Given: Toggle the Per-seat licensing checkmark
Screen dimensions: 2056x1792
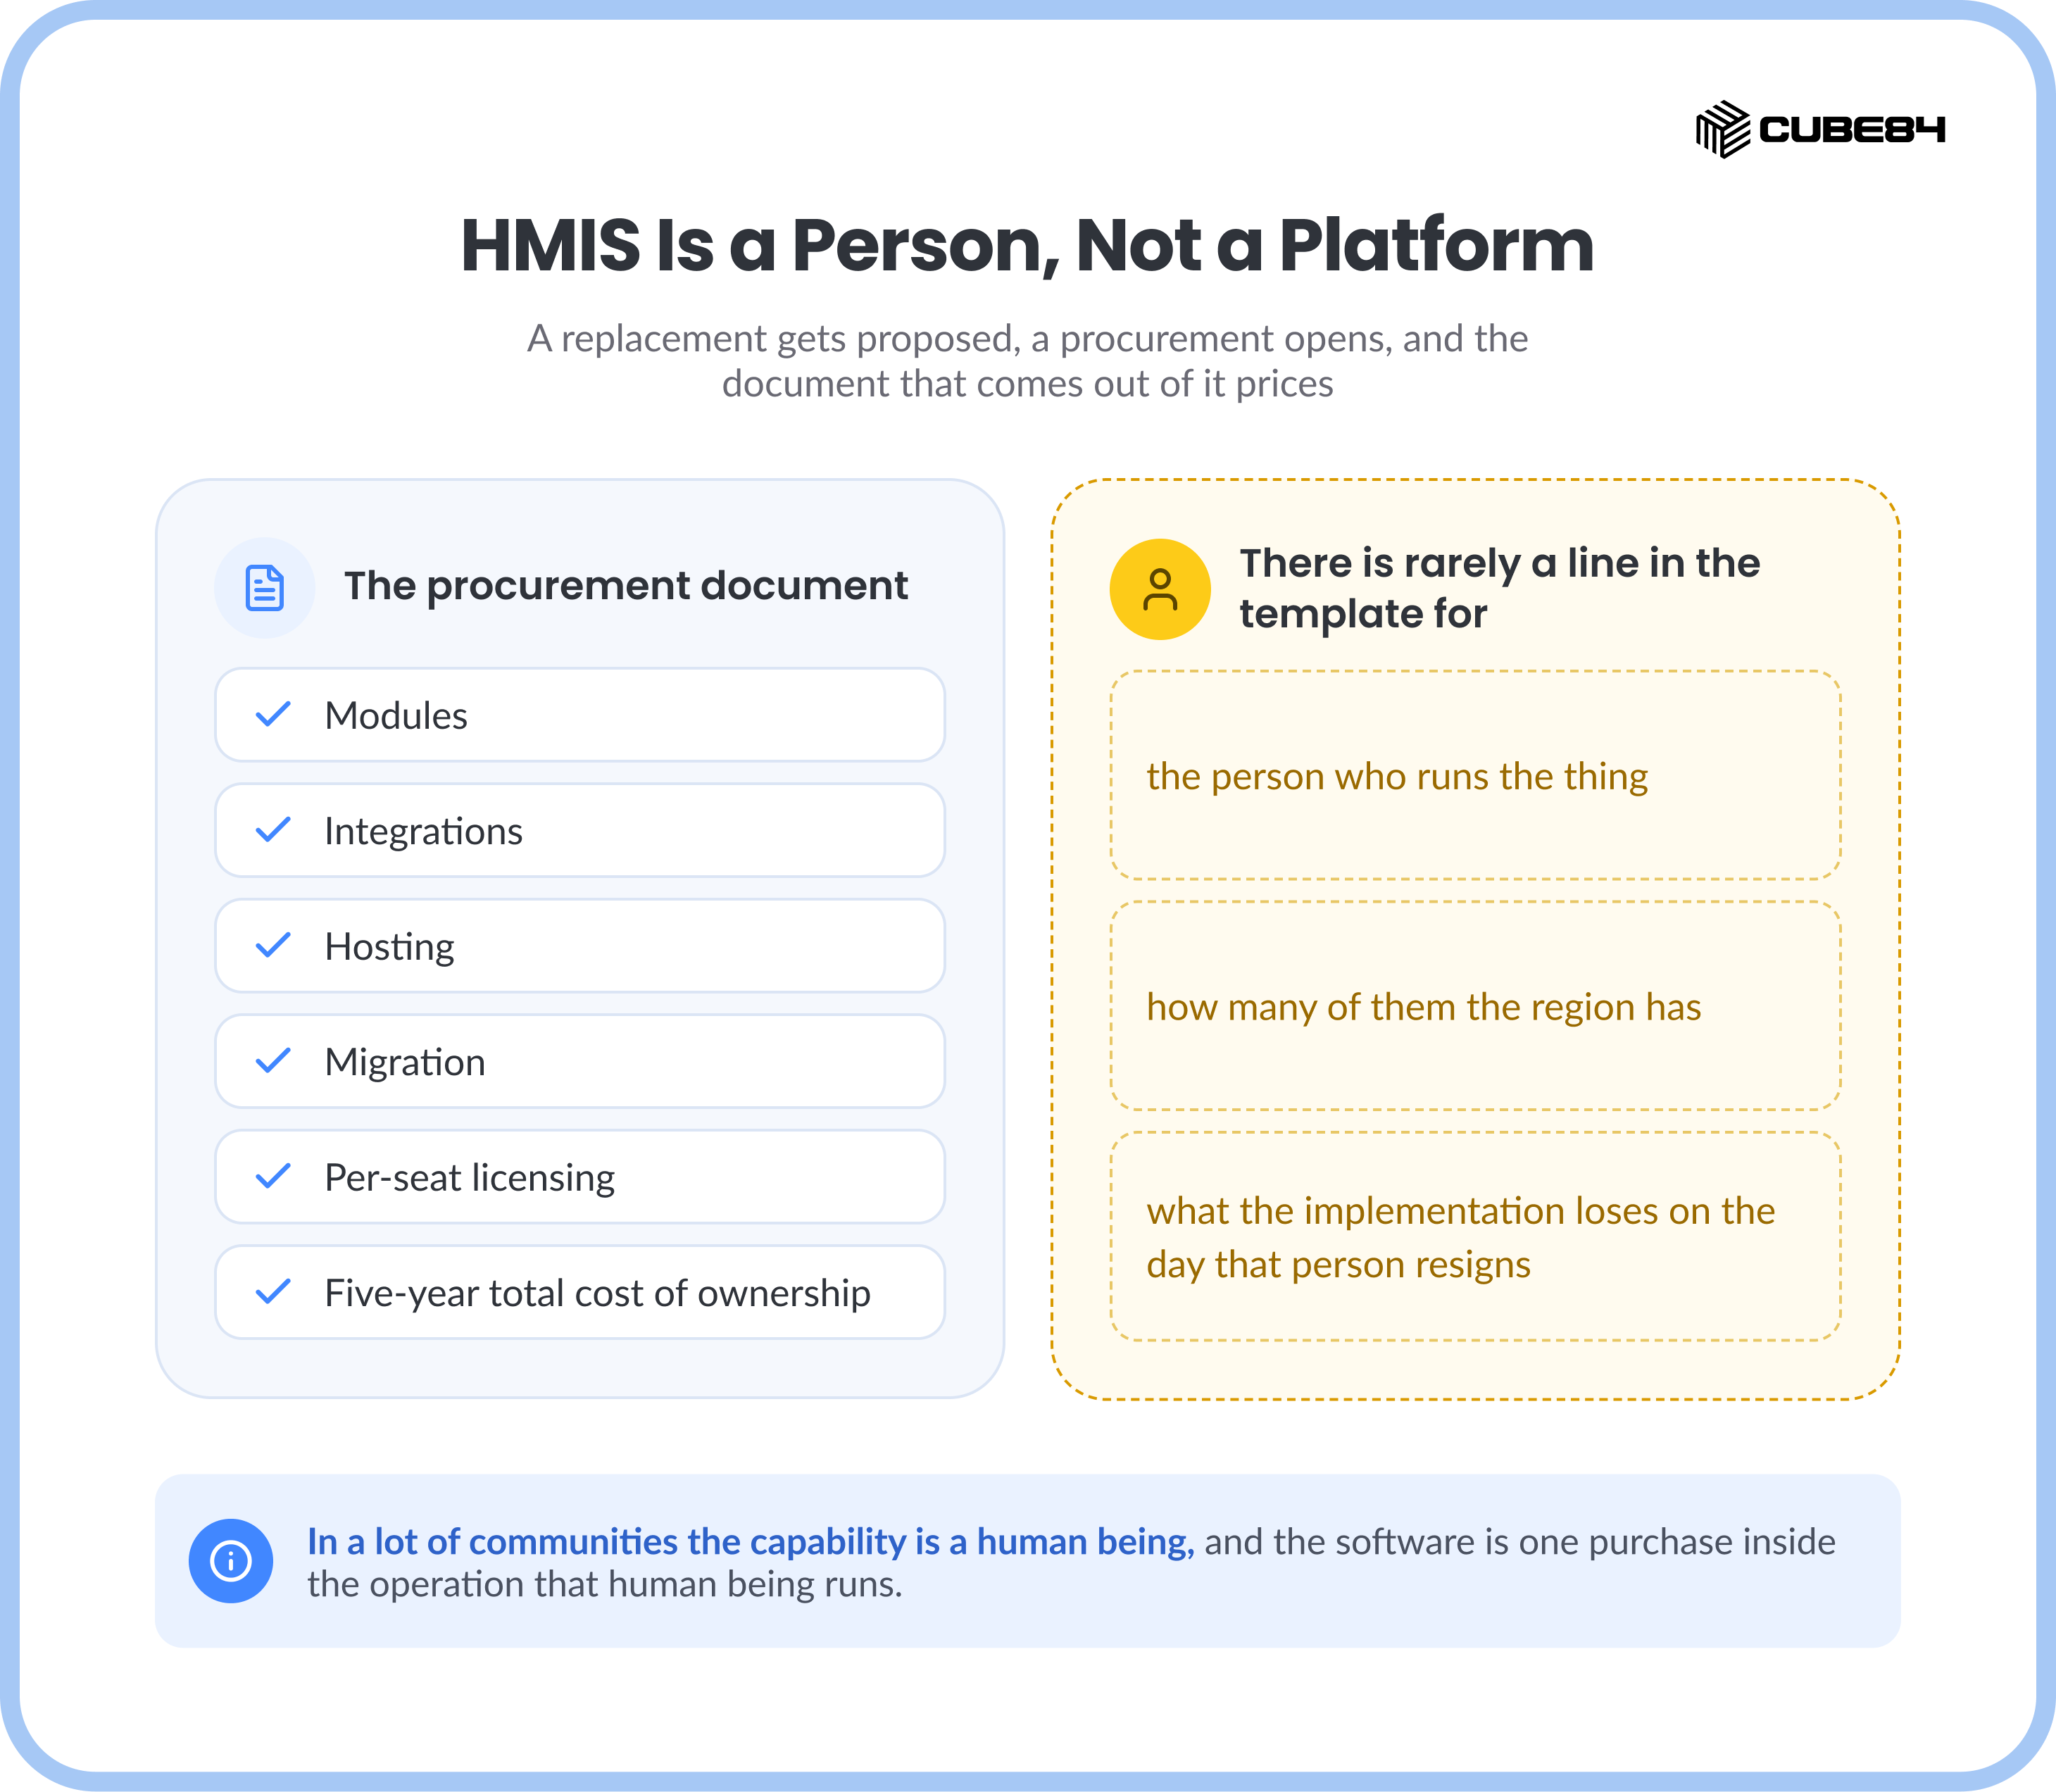Looking at the screenshot, I should coord(273,1176).
